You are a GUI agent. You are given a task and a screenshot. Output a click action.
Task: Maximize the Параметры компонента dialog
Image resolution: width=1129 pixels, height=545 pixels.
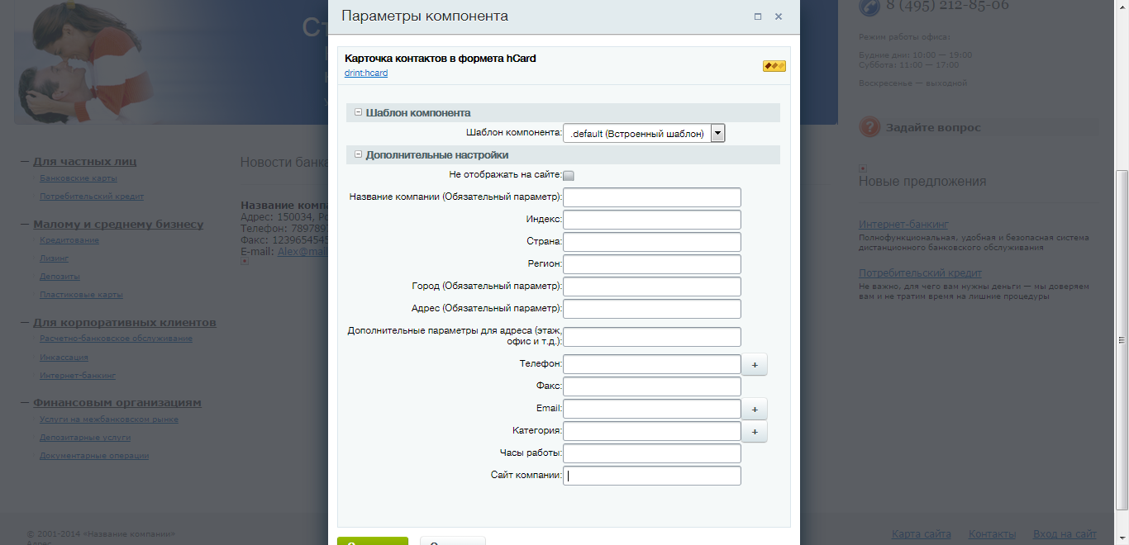[758, 17]
